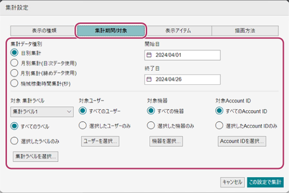
Task: Choose 選択したラベルのみ radio button
Action: pos(14,141)
